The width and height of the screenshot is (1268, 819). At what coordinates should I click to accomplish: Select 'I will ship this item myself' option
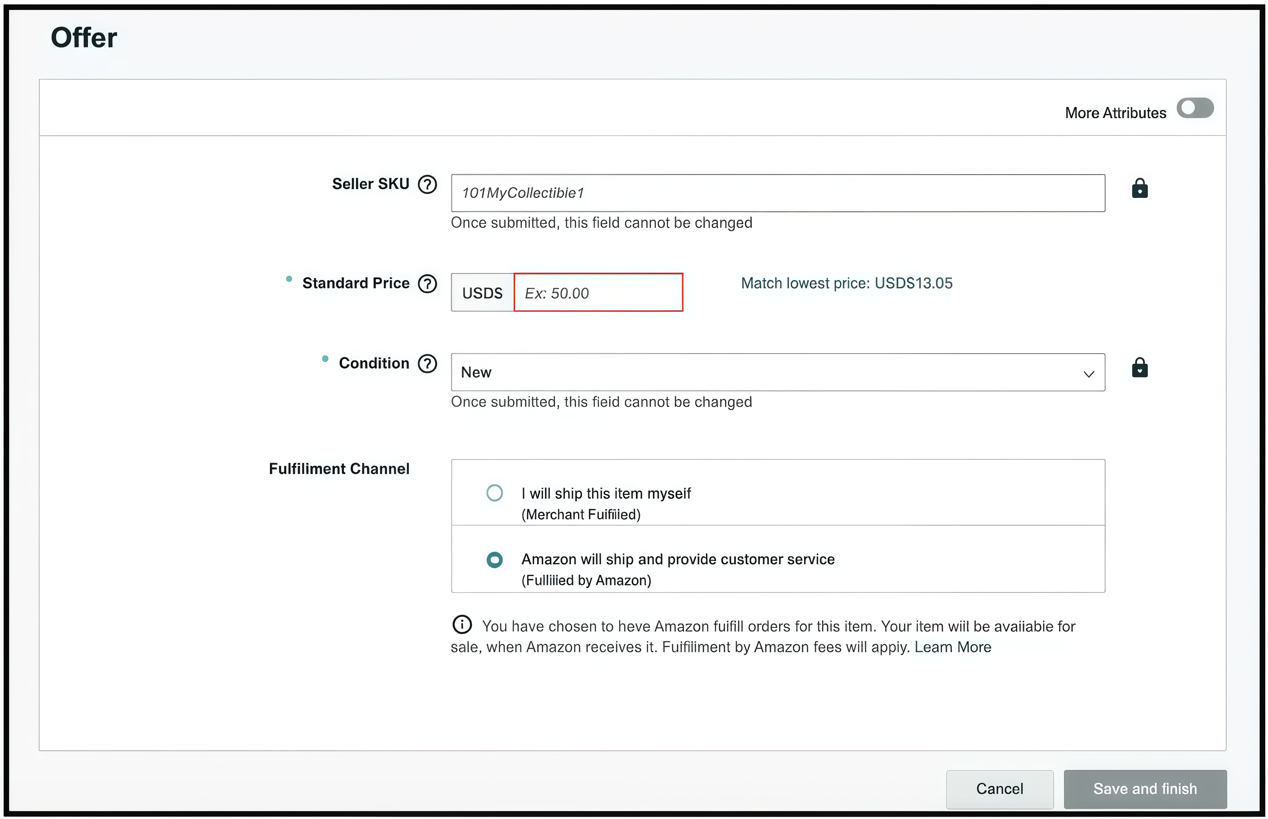click(x=494, y=493)
